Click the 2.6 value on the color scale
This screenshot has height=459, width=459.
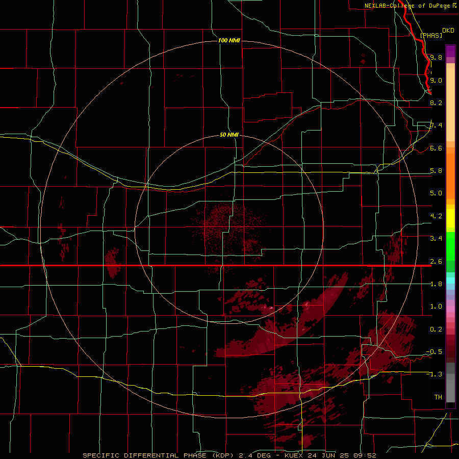click(436, 262)
